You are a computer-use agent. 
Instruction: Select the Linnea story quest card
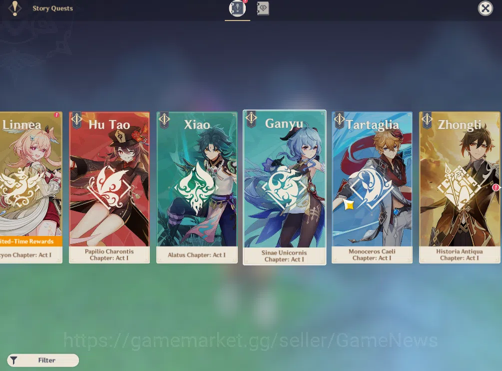(31, 187)
